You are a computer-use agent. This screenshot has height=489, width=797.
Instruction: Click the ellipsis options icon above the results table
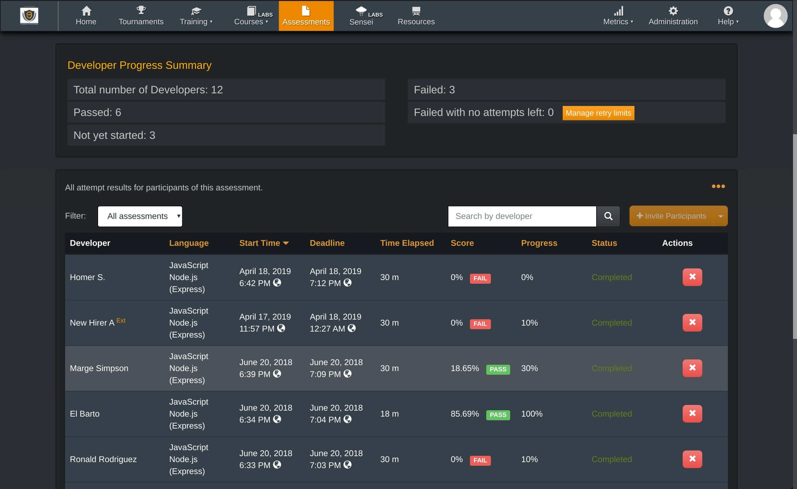(718, 187)
